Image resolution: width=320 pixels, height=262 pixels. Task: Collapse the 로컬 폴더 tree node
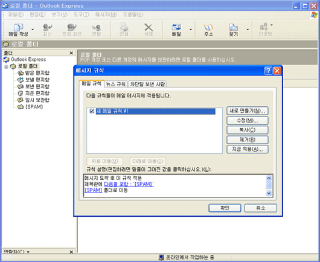pos(6,66)
